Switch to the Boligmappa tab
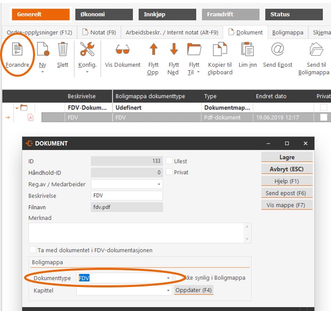 (287, 33)
